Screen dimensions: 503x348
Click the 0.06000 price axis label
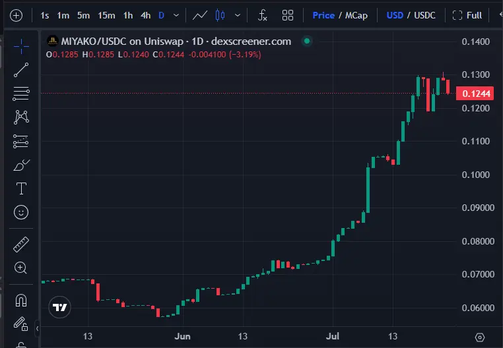tap(478, 308)
